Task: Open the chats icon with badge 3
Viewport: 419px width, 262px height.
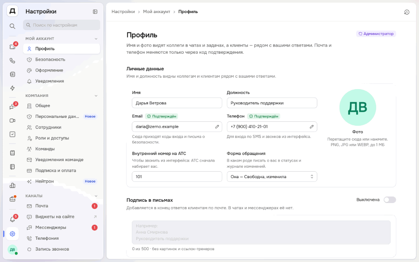Action: pyautogui.click(x=12, y=107)
